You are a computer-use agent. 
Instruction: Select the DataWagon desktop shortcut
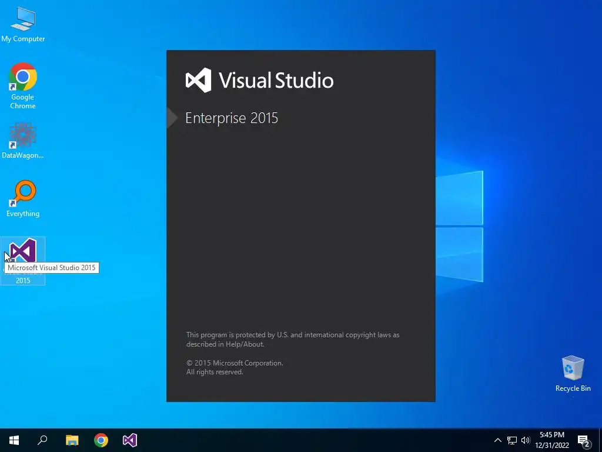pos(23,140)
